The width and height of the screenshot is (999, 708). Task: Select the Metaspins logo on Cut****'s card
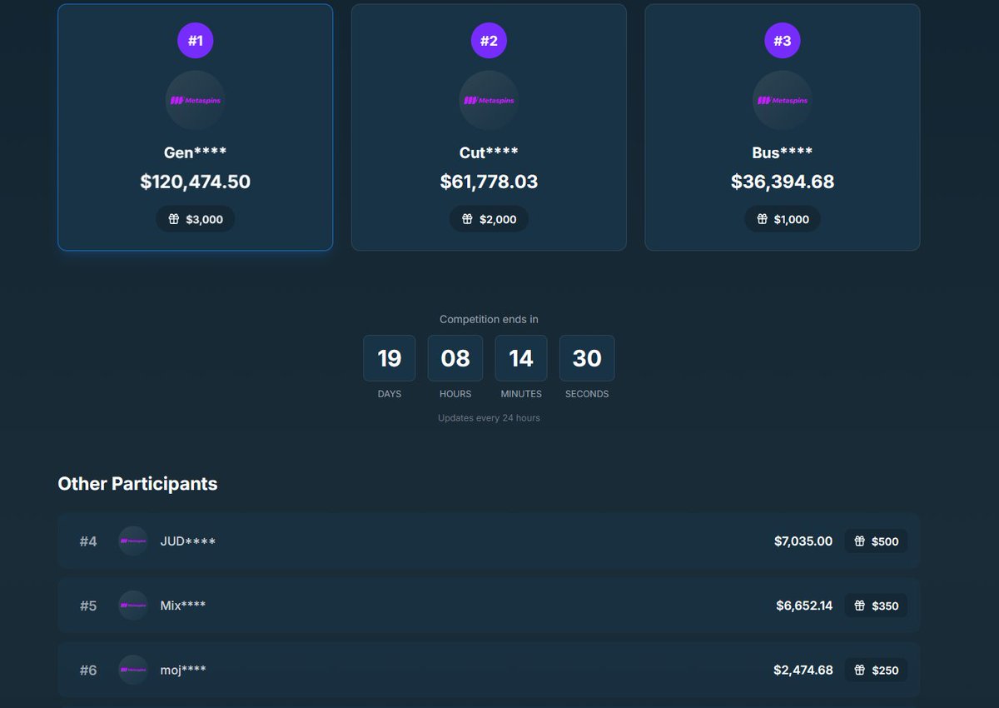[x=489, y=100]
